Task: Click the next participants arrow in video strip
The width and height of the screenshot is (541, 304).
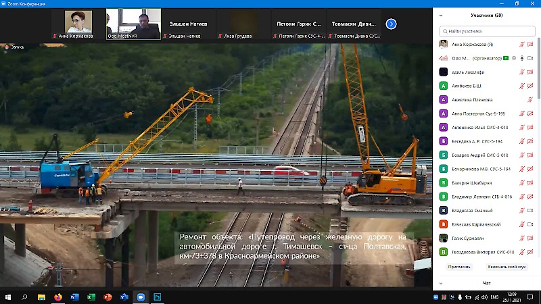Action: (391, 24)
